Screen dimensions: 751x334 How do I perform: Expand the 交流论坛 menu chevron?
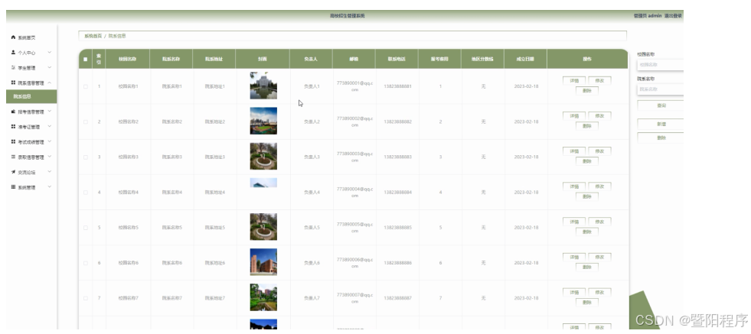pyautogui.click(x=49, y=172)
